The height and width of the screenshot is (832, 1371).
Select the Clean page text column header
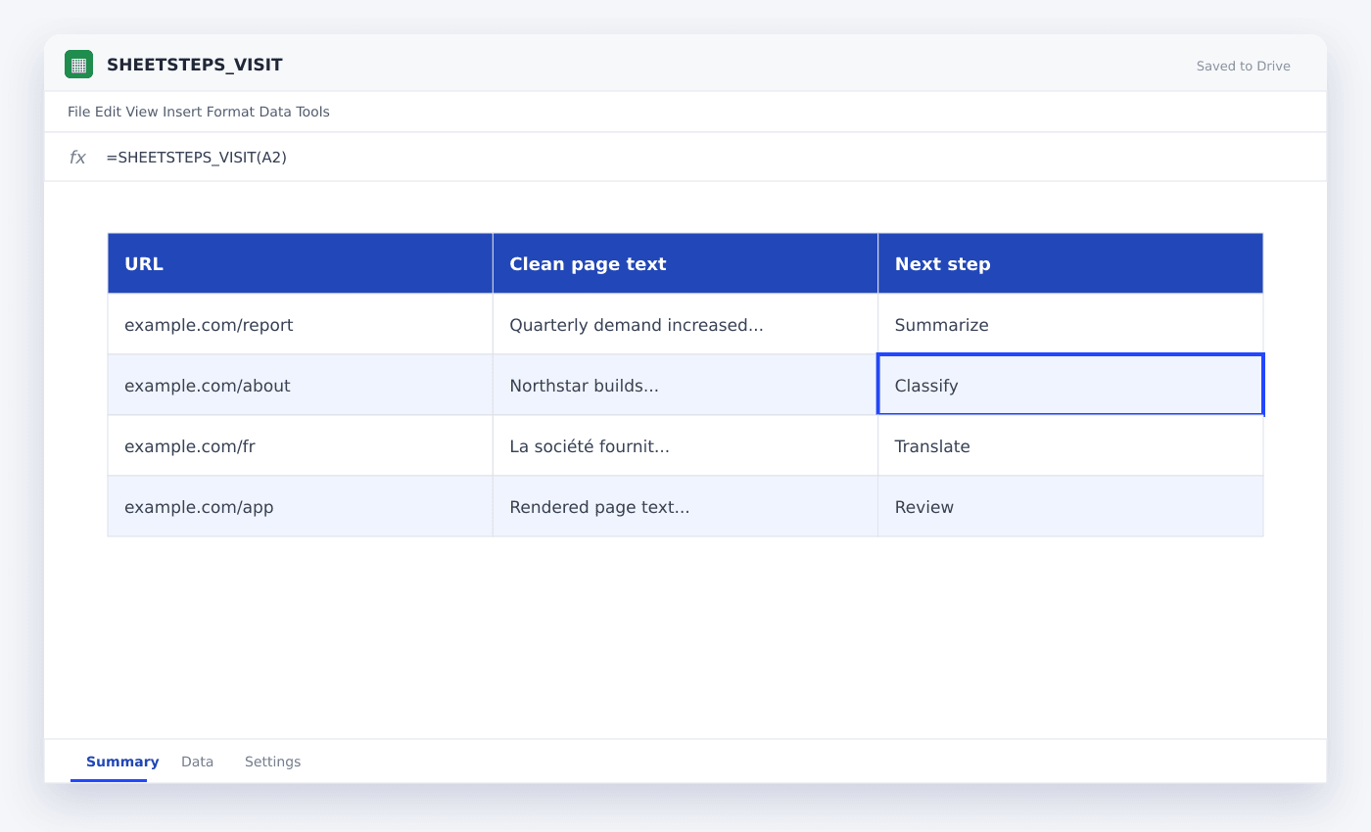coord(685,263)
